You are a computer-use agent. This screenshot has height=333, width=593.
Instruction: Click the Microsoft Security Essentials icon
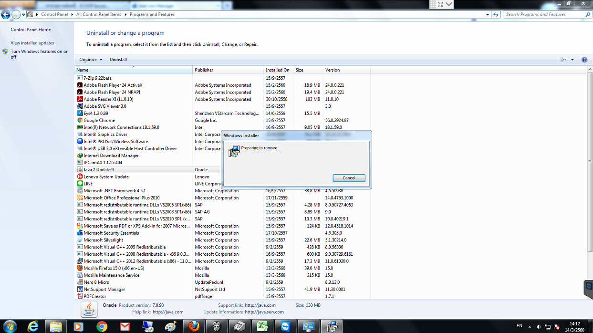click(80, 233)
